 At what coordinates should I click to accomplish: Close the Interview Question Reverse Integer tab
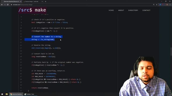[x=21, y=2]
